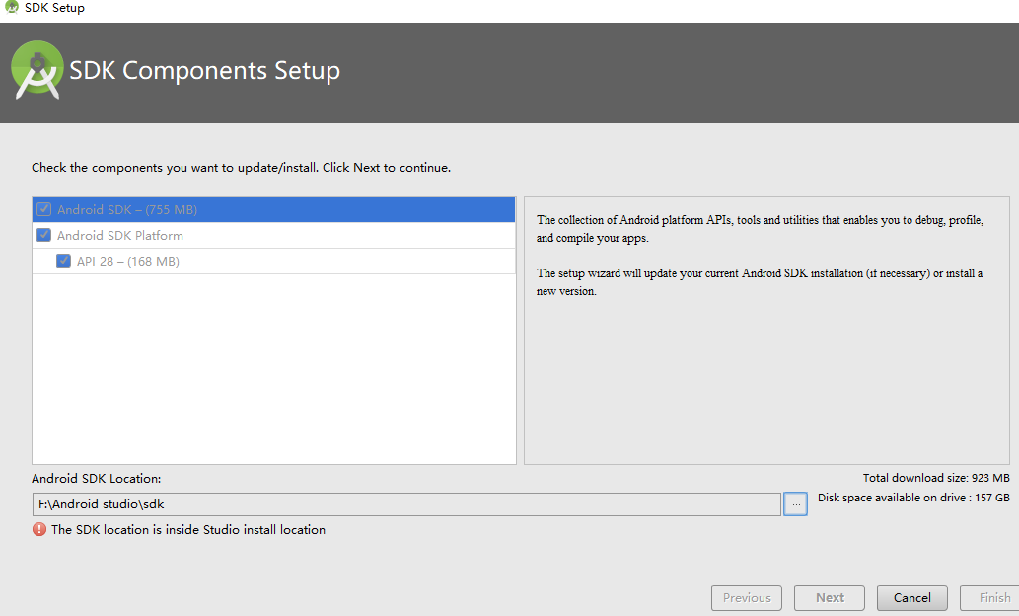Select the Android SDK – (755 MB) row
The image size is (1019, 616).
pos(273,209)
